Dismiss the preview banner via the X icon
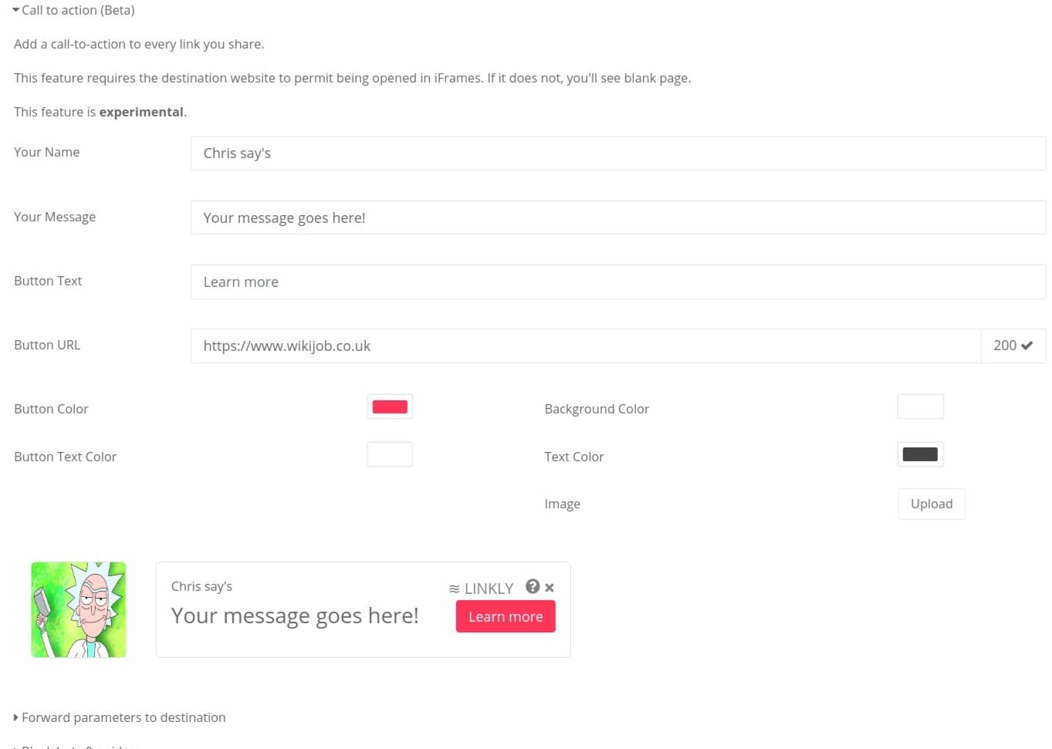This screenshot has width=1052, height=749. pos(549,587)
